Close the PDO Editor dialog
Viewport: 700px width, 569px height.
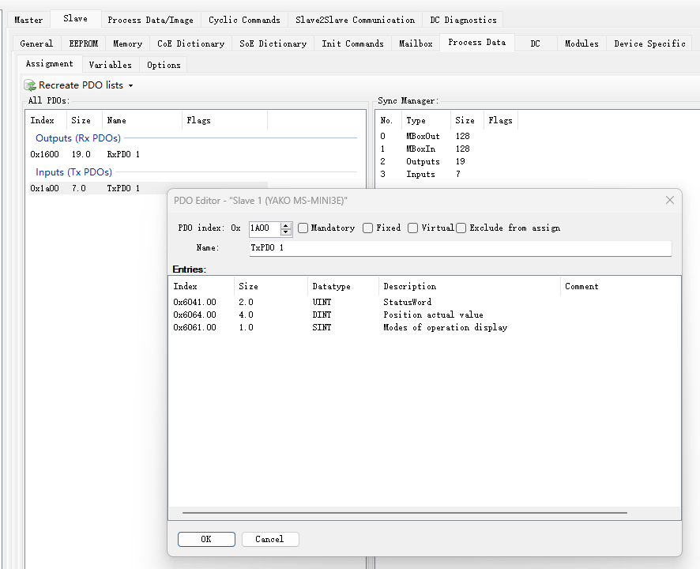pyautogui.click(x=669, y=201)
